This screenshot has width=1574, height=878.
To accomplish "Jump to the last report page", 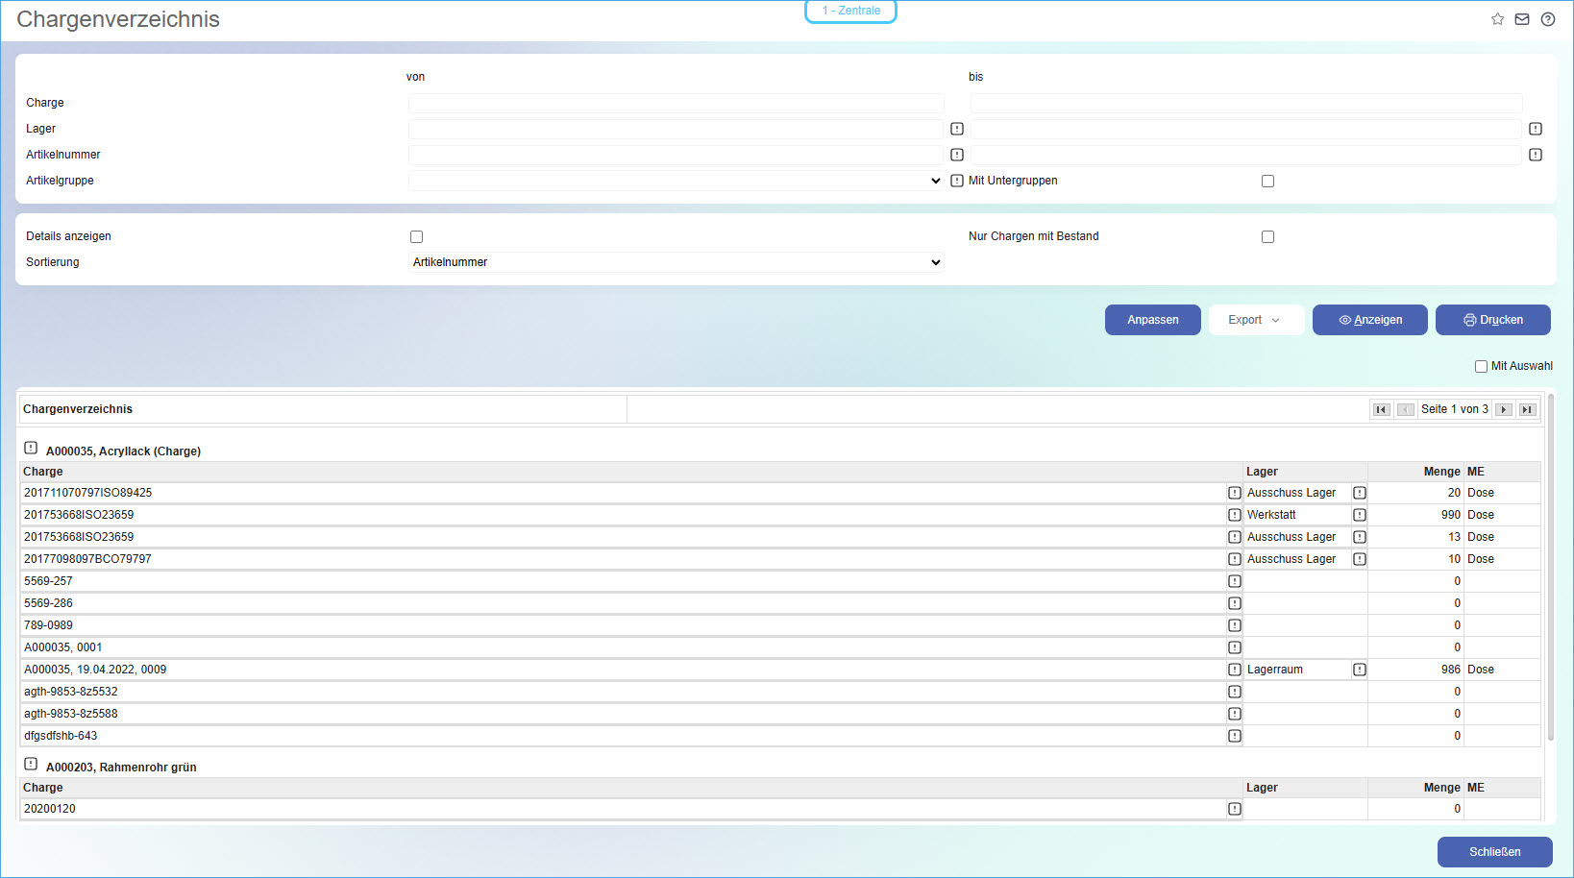I will pos(1527,409).
